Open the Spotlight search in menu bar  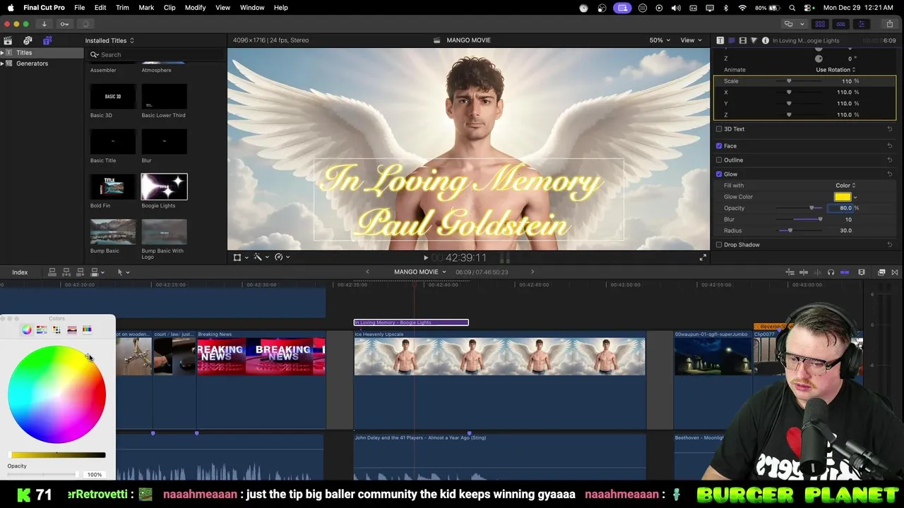point(792,8)
